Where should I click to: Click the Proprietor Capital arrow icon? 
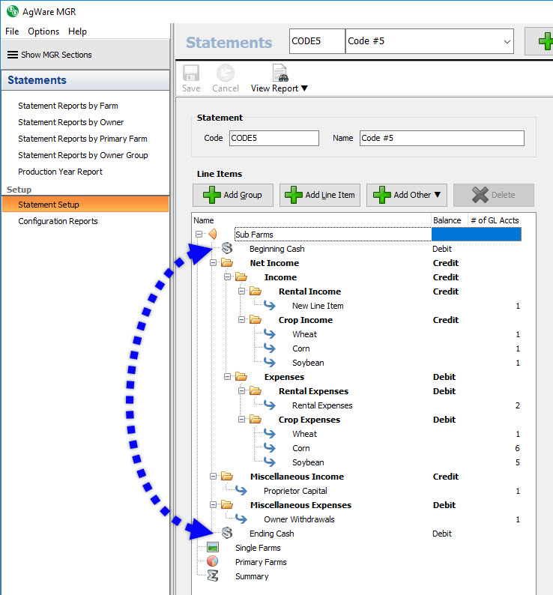pos(241,491)
